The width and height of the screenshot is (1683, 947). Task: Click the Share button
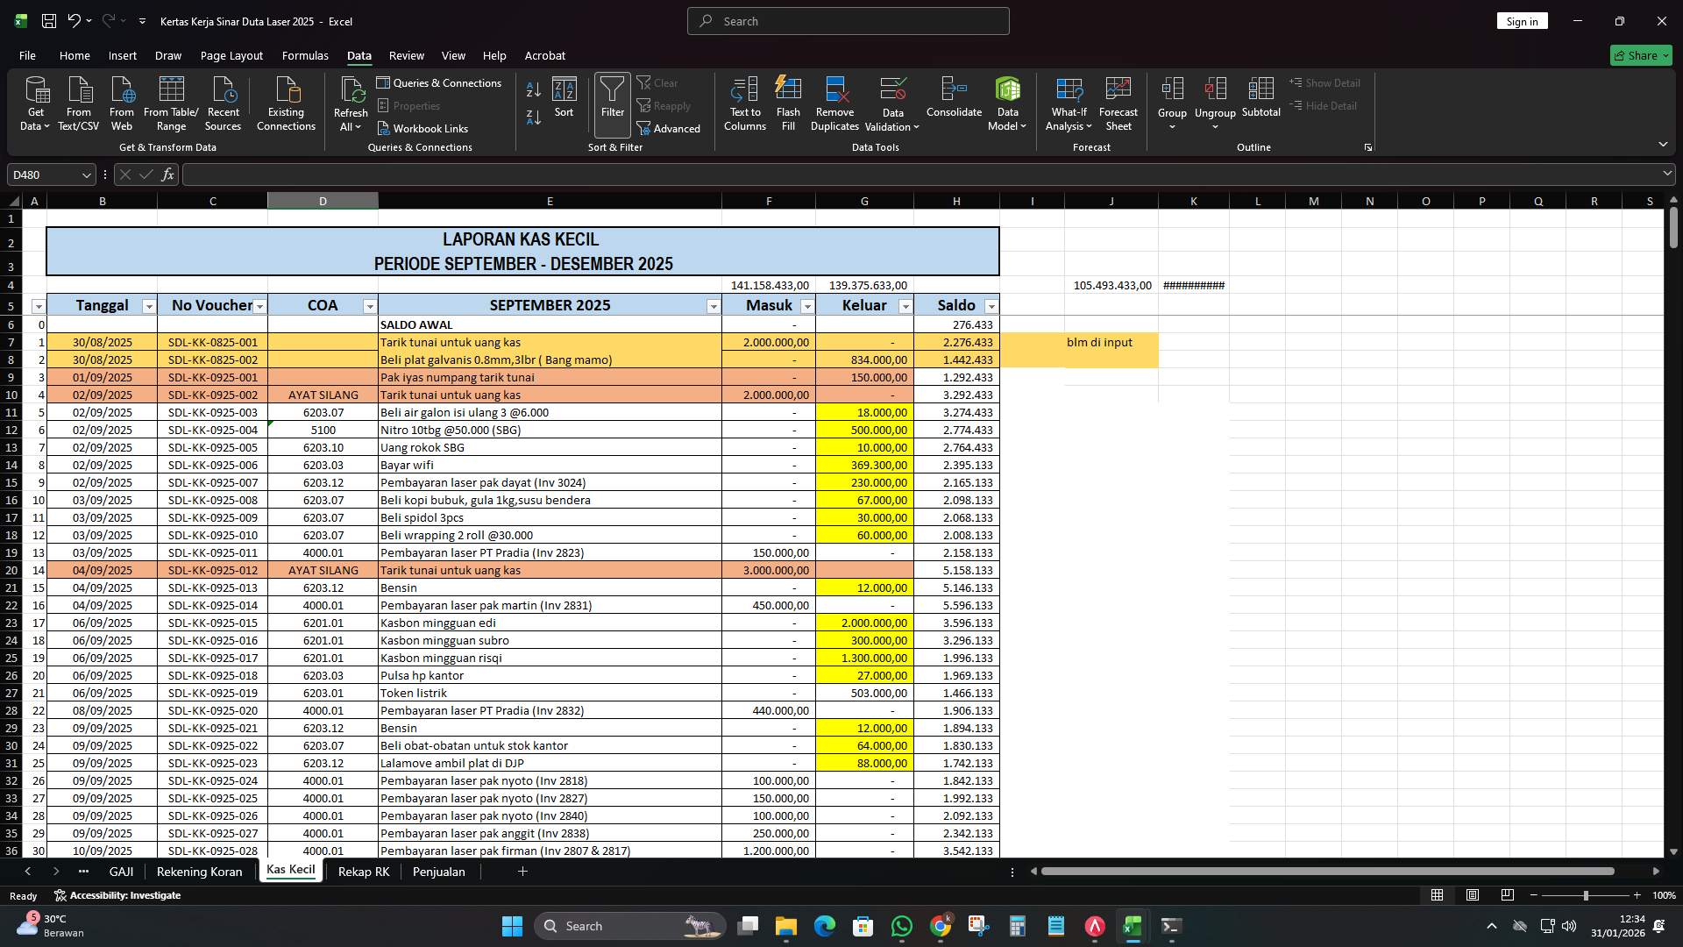pos(1640,55)
